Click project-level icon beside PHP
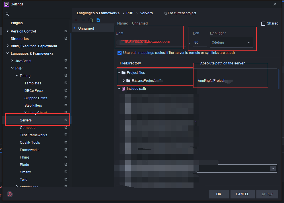 pyautogui.click(x=66, y=68)
